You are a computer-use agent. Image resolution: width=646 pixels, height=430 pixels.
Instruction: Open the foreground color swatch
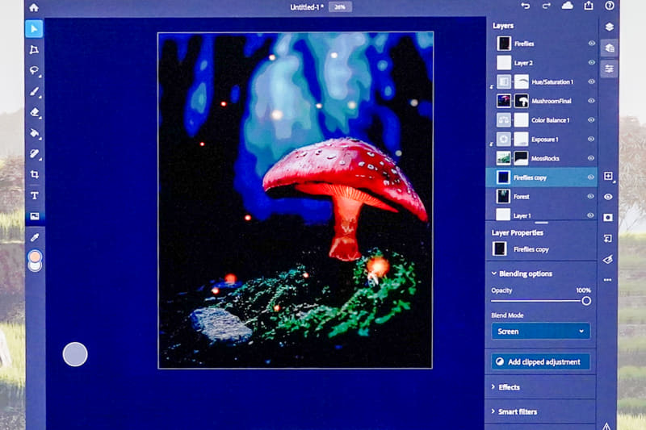pyautogui.click(x=35, y=257)
